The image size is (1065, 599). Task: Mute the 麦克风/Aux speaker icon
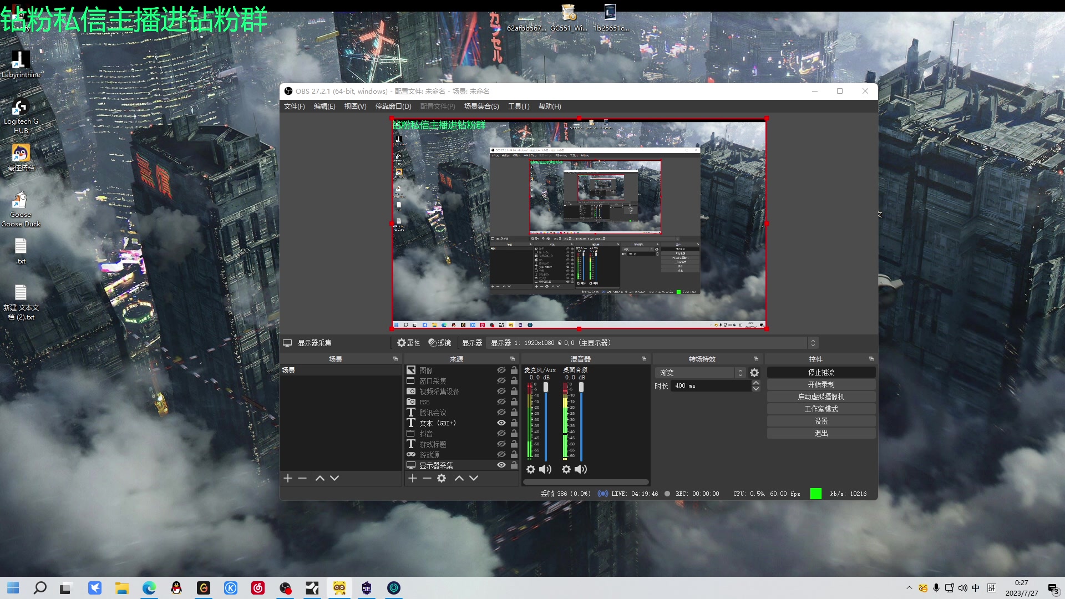click(546, 469)
